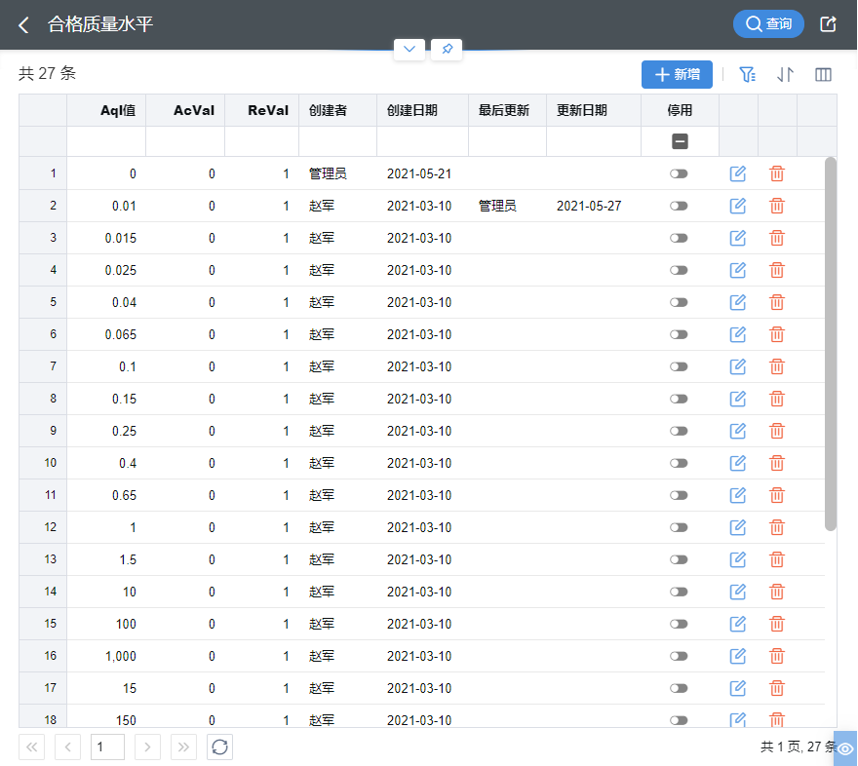
Task: Go to the previous page
Action: (68, 747)
